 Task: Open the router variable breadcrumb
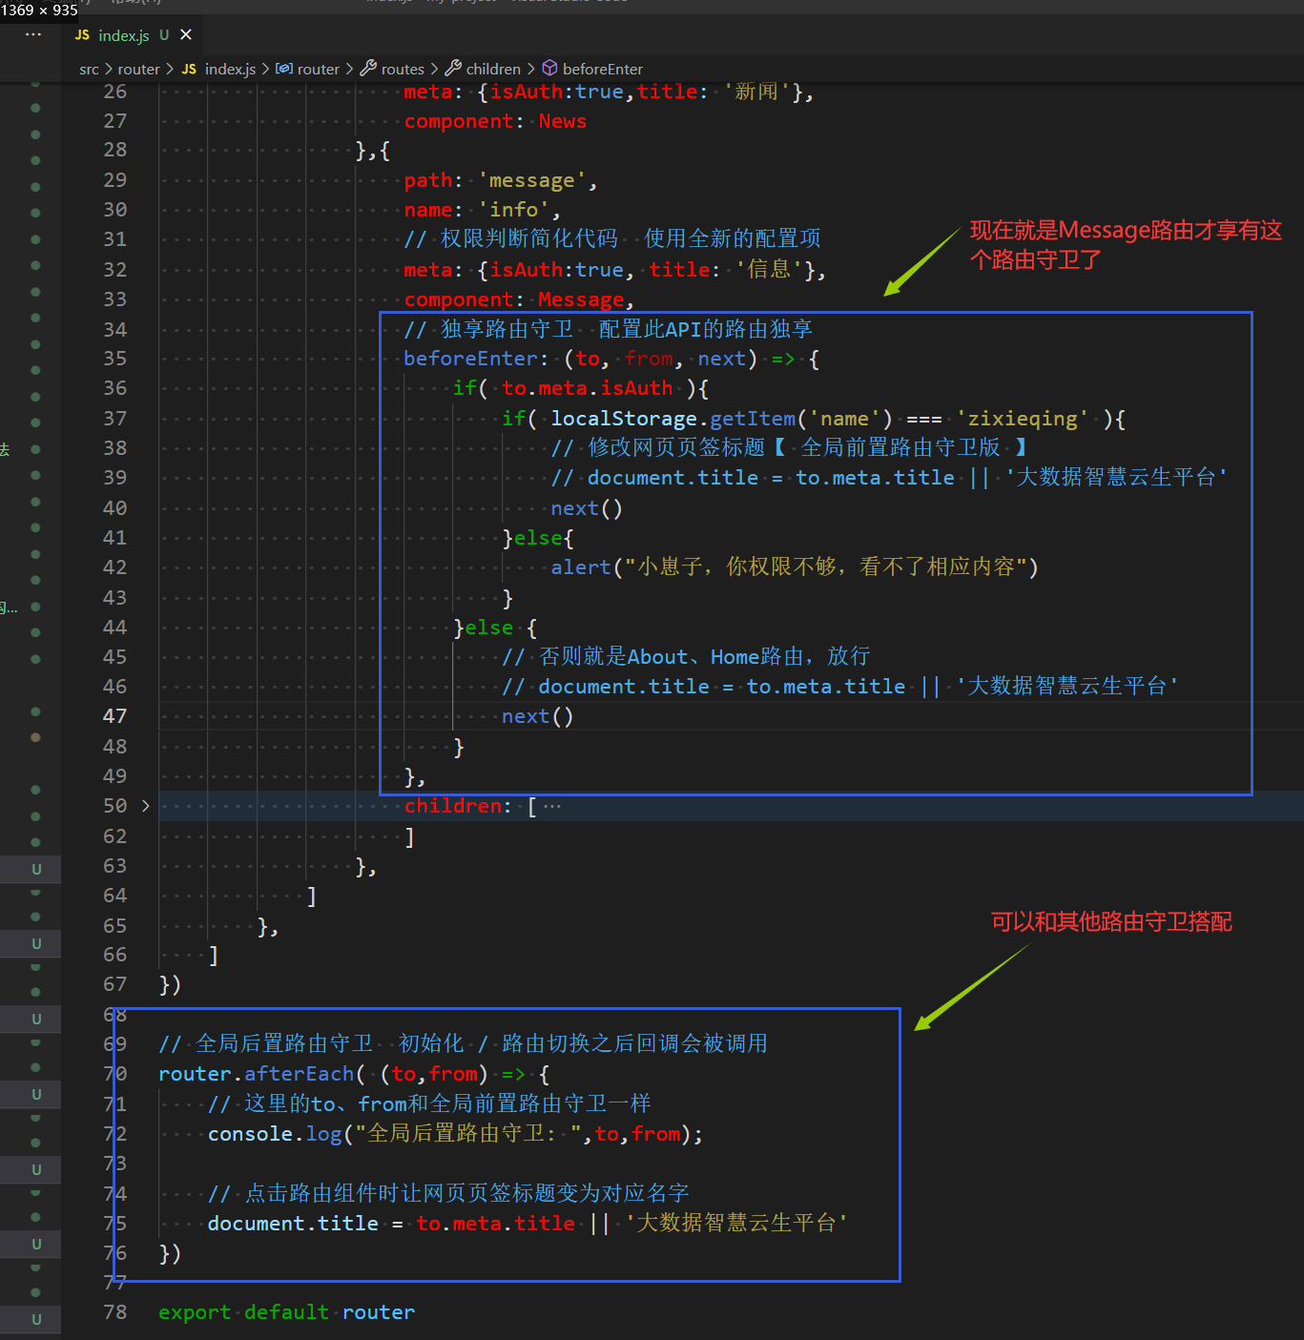[x=319, y=69]
